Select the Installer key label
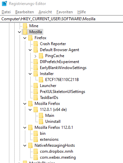Screen dimensions: 123x163 point(47,74)
